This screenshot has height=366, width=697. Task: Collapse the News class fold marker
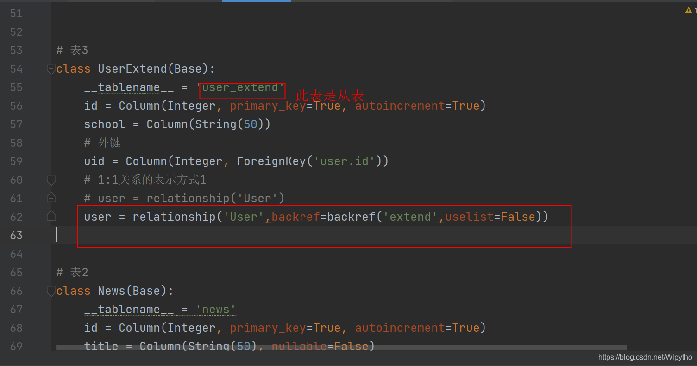[x=51, y=291]
